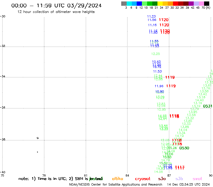
Task: Click the cyan swatch in the wave height scale
Action: [129, 3]
